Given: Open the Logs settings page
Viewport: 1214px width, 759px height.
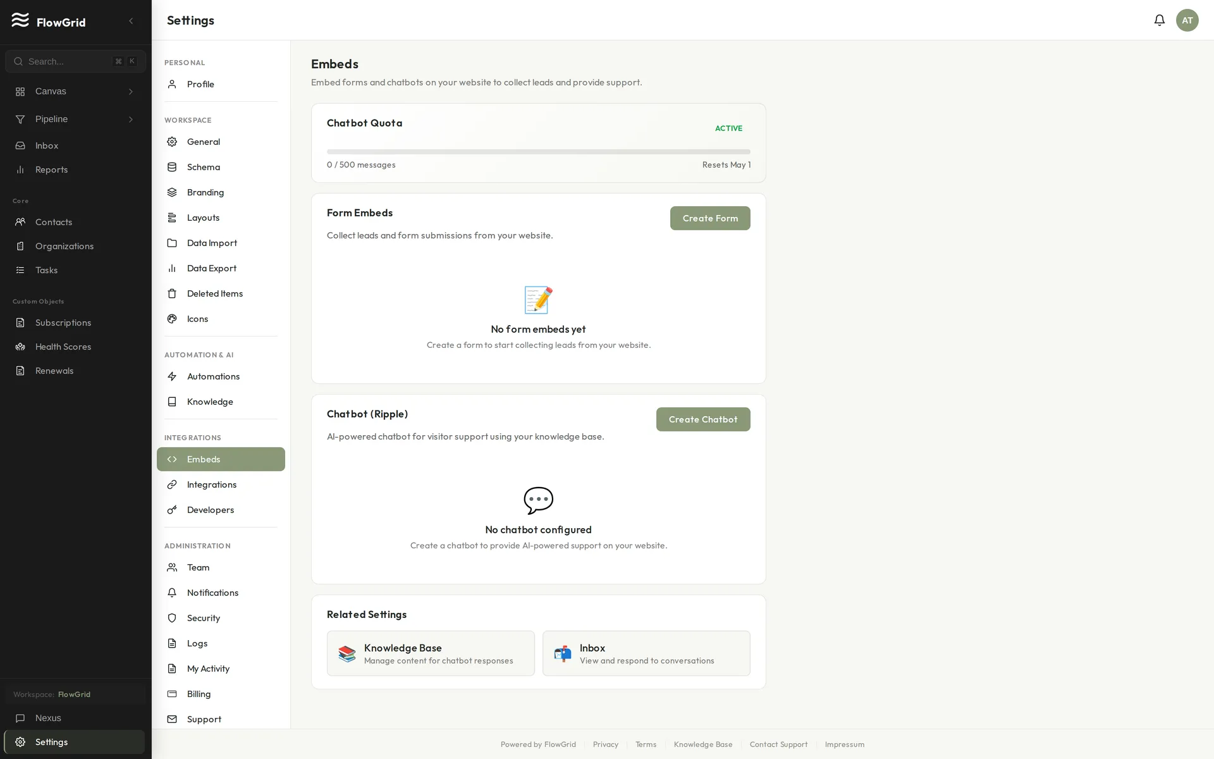Looking at the screenshot, I should (x=221, y=643).
